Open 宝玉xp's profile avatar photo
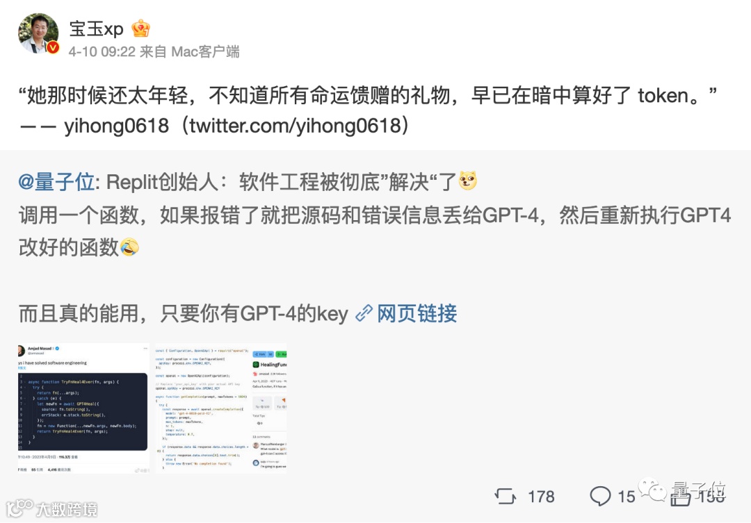The width and height of the screenshot is (751, 523). pos(38,33)
